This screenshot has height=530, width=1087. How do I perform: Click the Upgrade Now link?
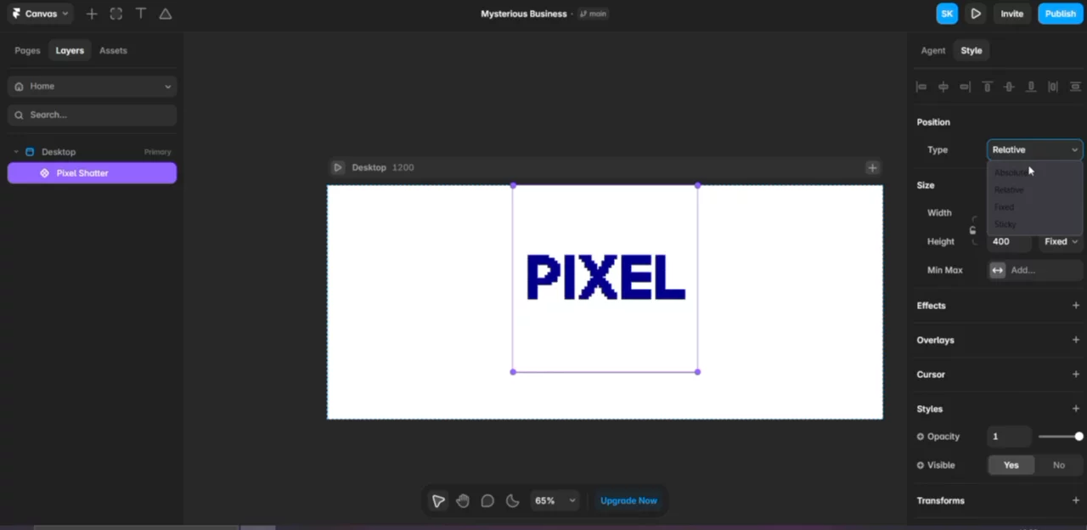pos(628,501)
